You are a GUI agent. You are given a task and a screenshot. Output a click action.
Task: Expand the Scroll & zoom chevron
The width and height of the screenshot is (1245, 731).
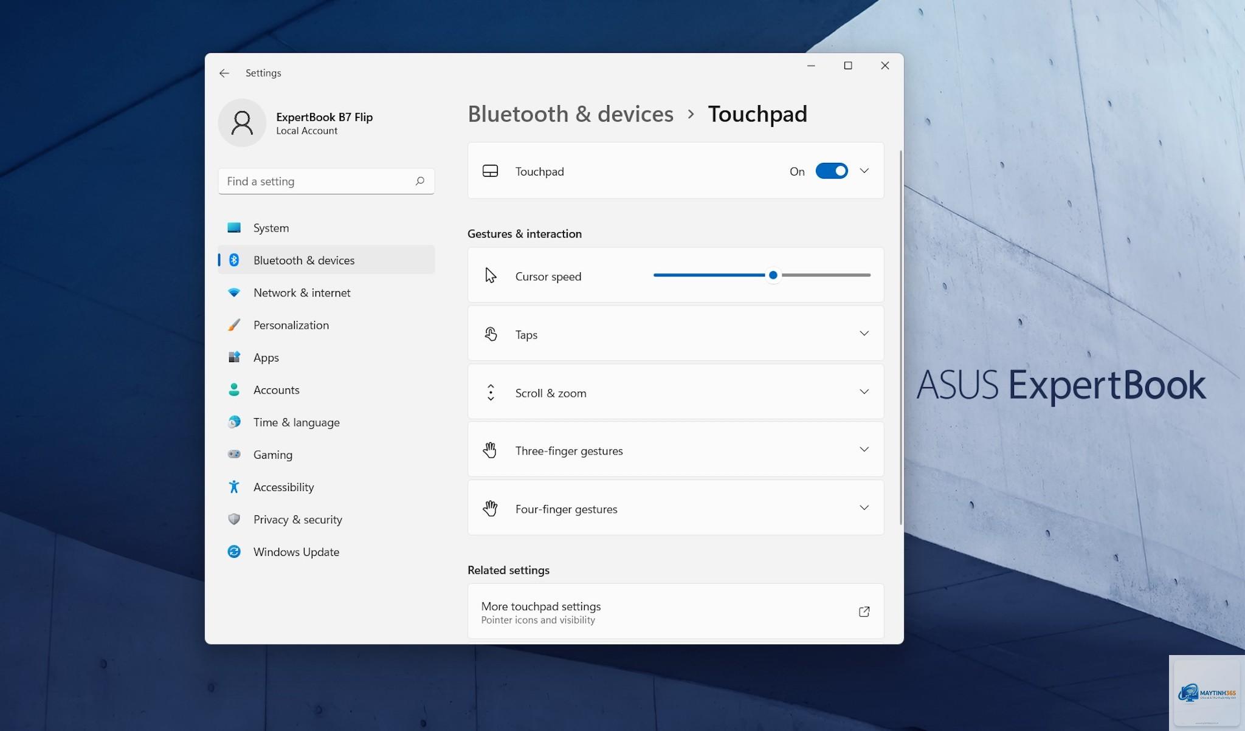(x=864, y=392)
